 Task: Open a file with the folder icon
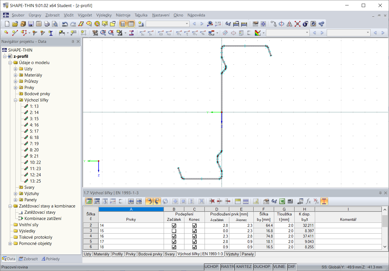click(15, 24)
